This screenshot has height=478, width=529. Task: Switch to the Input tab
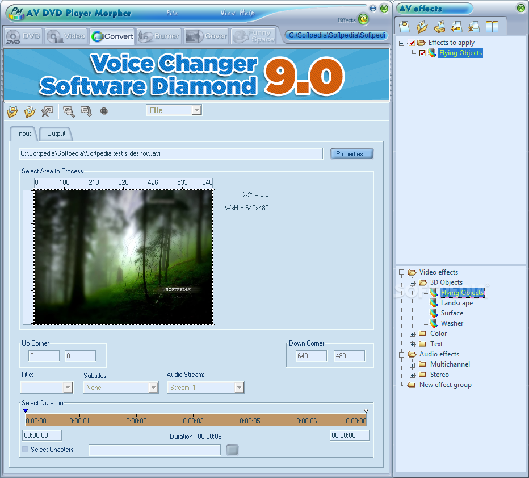(x=24, y=134)
